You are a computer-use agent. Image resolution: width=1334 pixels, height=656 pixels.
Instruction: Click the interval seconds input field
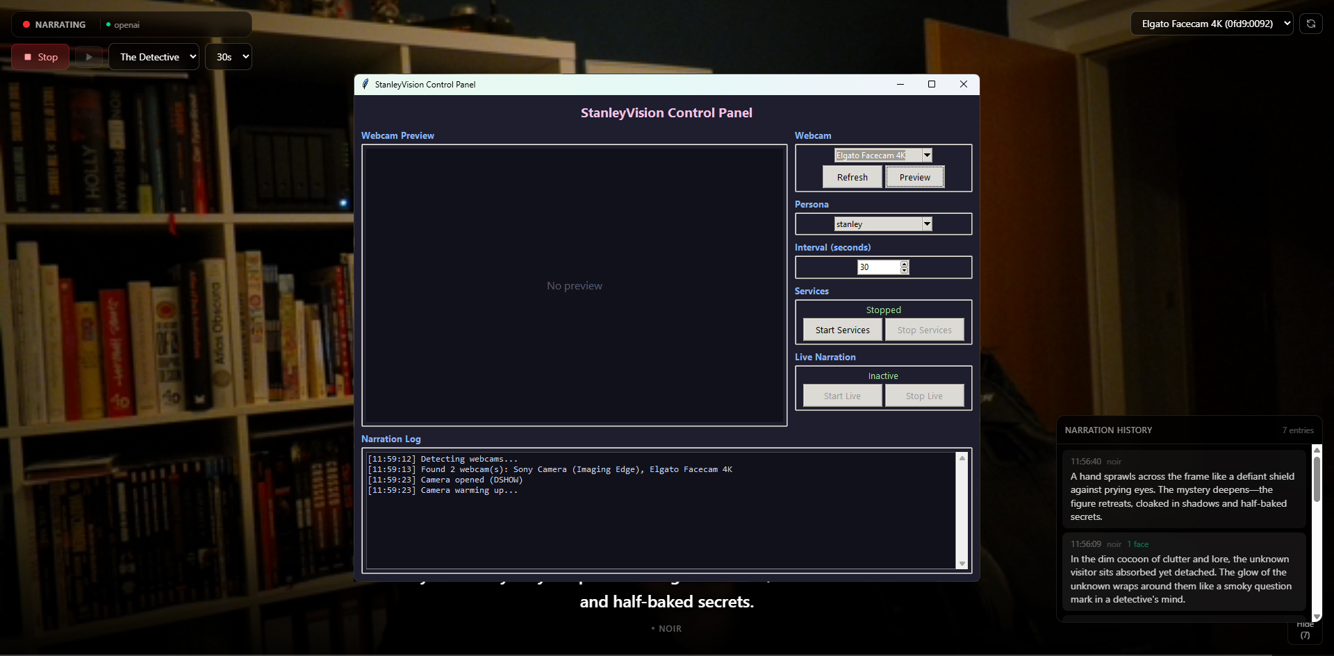pos(878,267)
